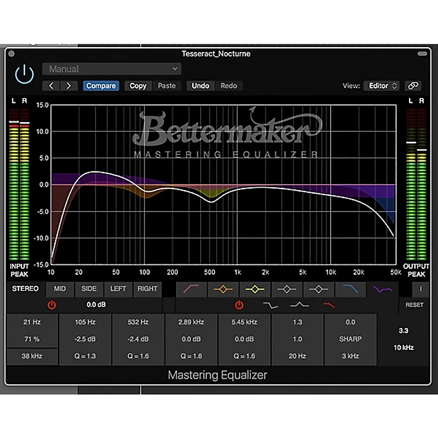Click the Paste button

pos(167,86)
